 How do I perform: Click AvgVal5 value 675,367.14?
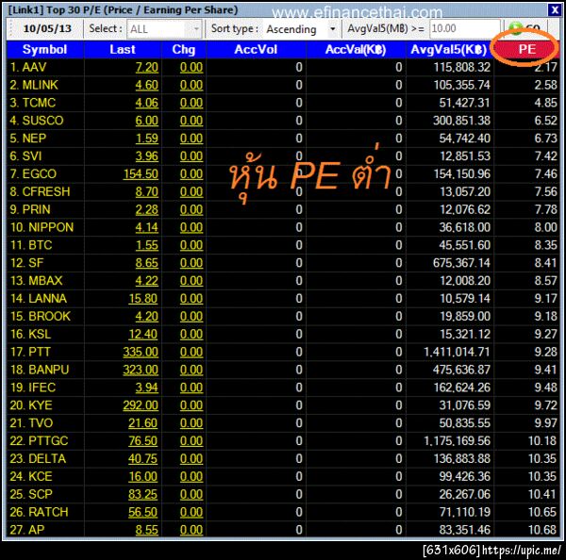tap(461, 263)
